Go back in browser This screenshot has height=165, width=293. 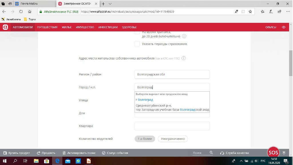(x=4, y=11)
